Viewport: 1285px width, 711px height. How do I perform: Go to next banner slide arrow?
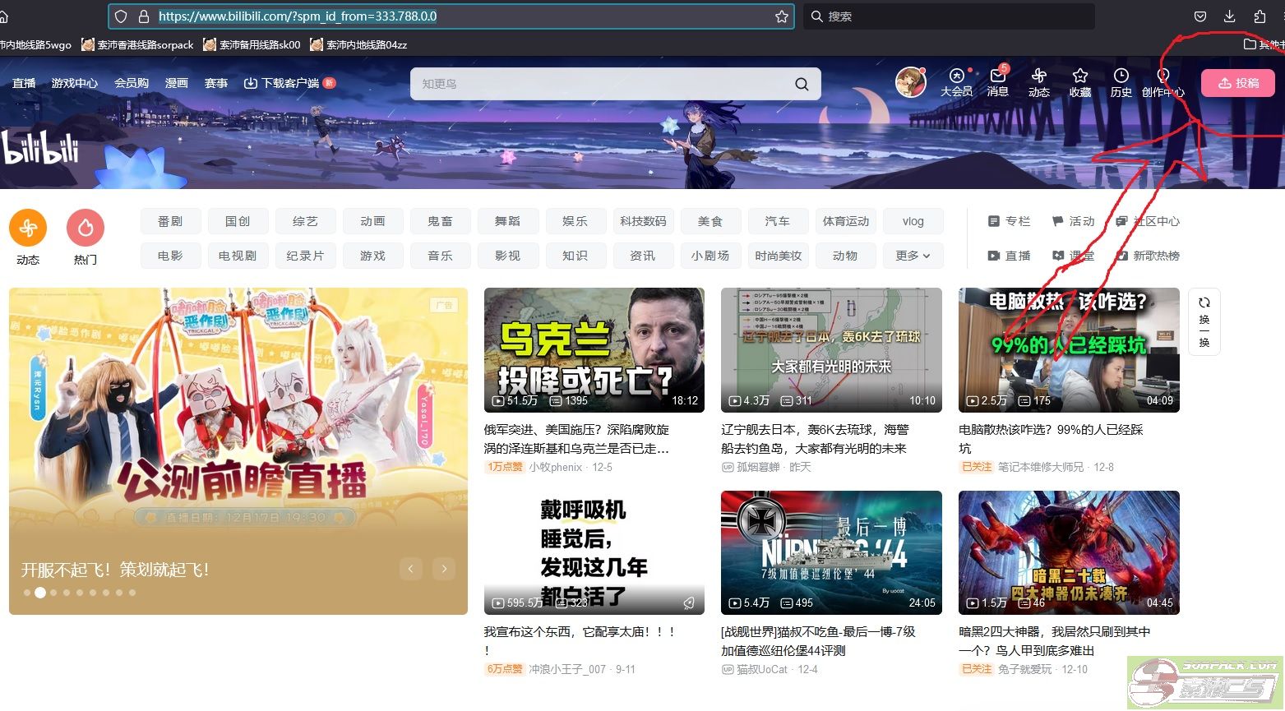coord(444,568)
